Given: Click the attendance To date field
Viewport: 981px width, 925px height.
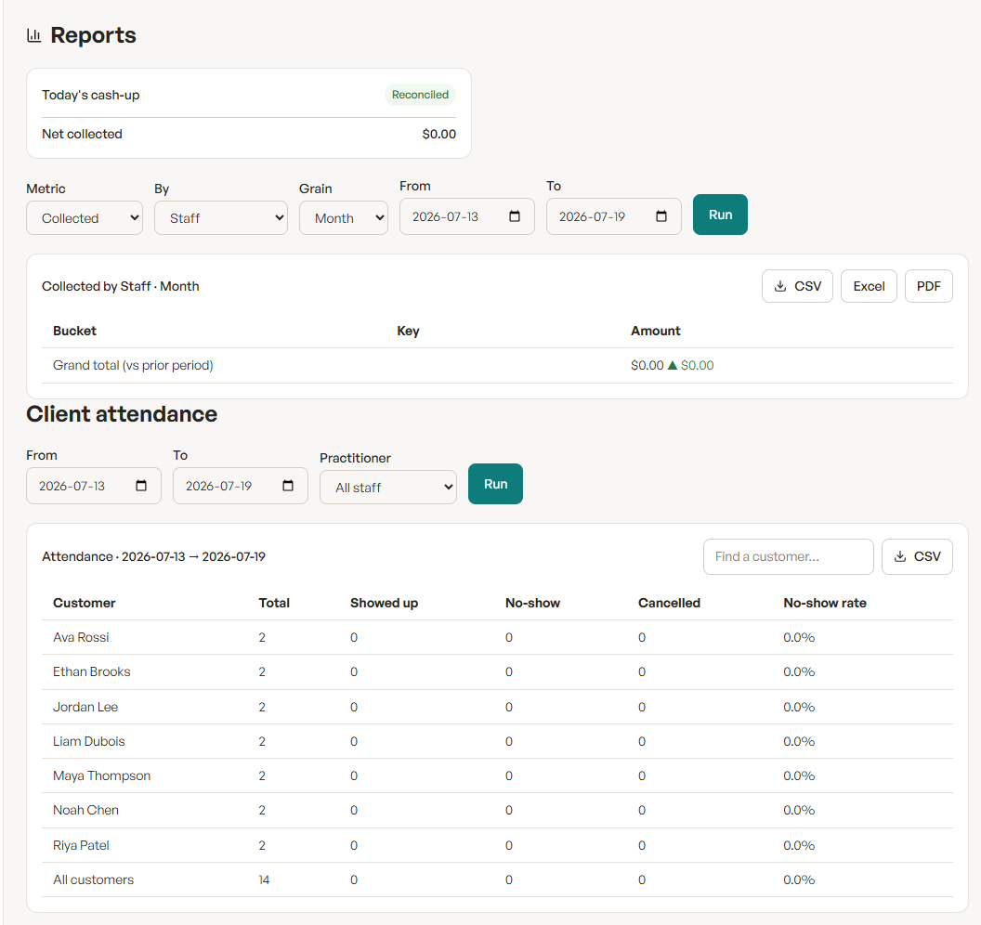Looking at the screenshot, I should click(241, 486).
